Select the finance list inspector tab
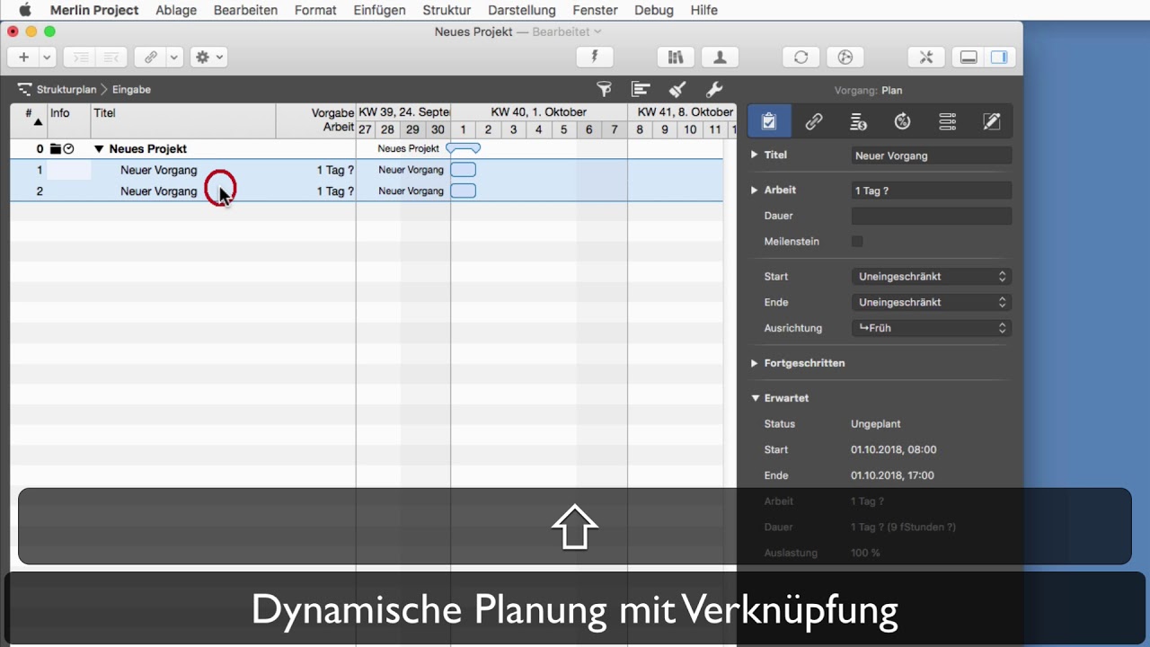The height and width of the screenshot is (647, 1150). coord(858,121)
